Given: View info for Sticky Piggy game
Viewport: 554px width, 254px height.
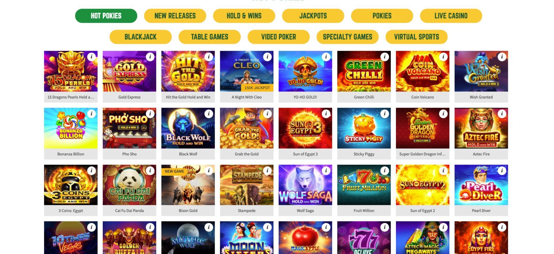Looking at the screenshot, I should coord(385,114).
